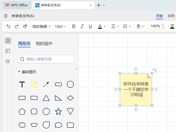Switch to the 开始 tab
Viewport: 176px width, 132px height.
159,16
